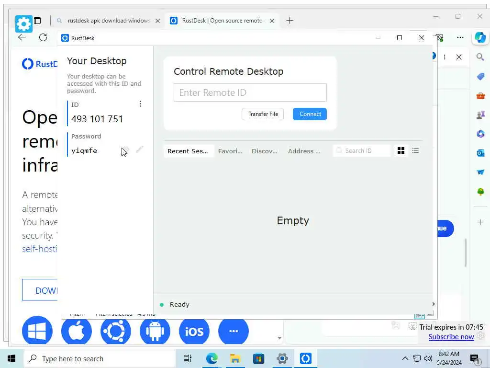
Task: Open the Edge sidebar games chess icon
Action: click(x=480, y=115)
